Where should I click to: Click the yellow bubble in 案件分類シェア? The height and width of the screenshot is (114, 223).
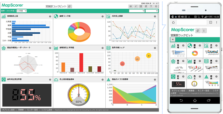click(x=149, y=56)
